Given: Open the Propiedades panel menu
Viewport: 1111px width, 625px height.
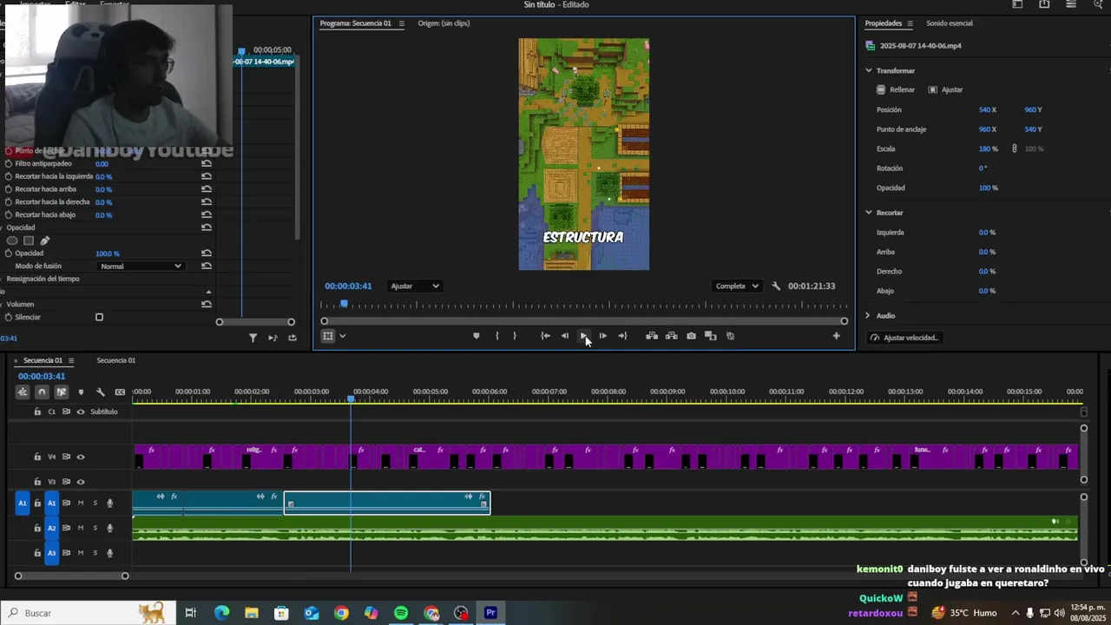Looking at the screenshot, I should (911, 23).
